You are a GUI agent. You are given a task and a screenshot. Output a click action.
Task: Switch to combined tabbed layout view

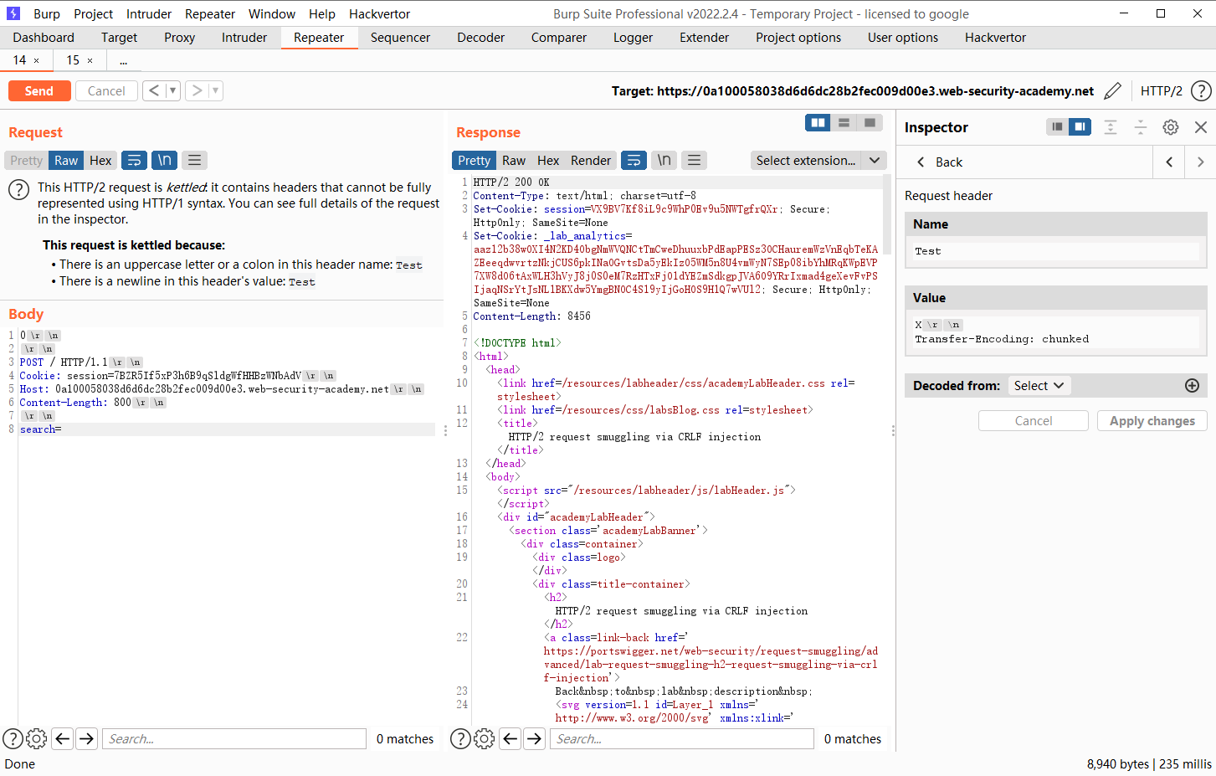pos(870,123)
